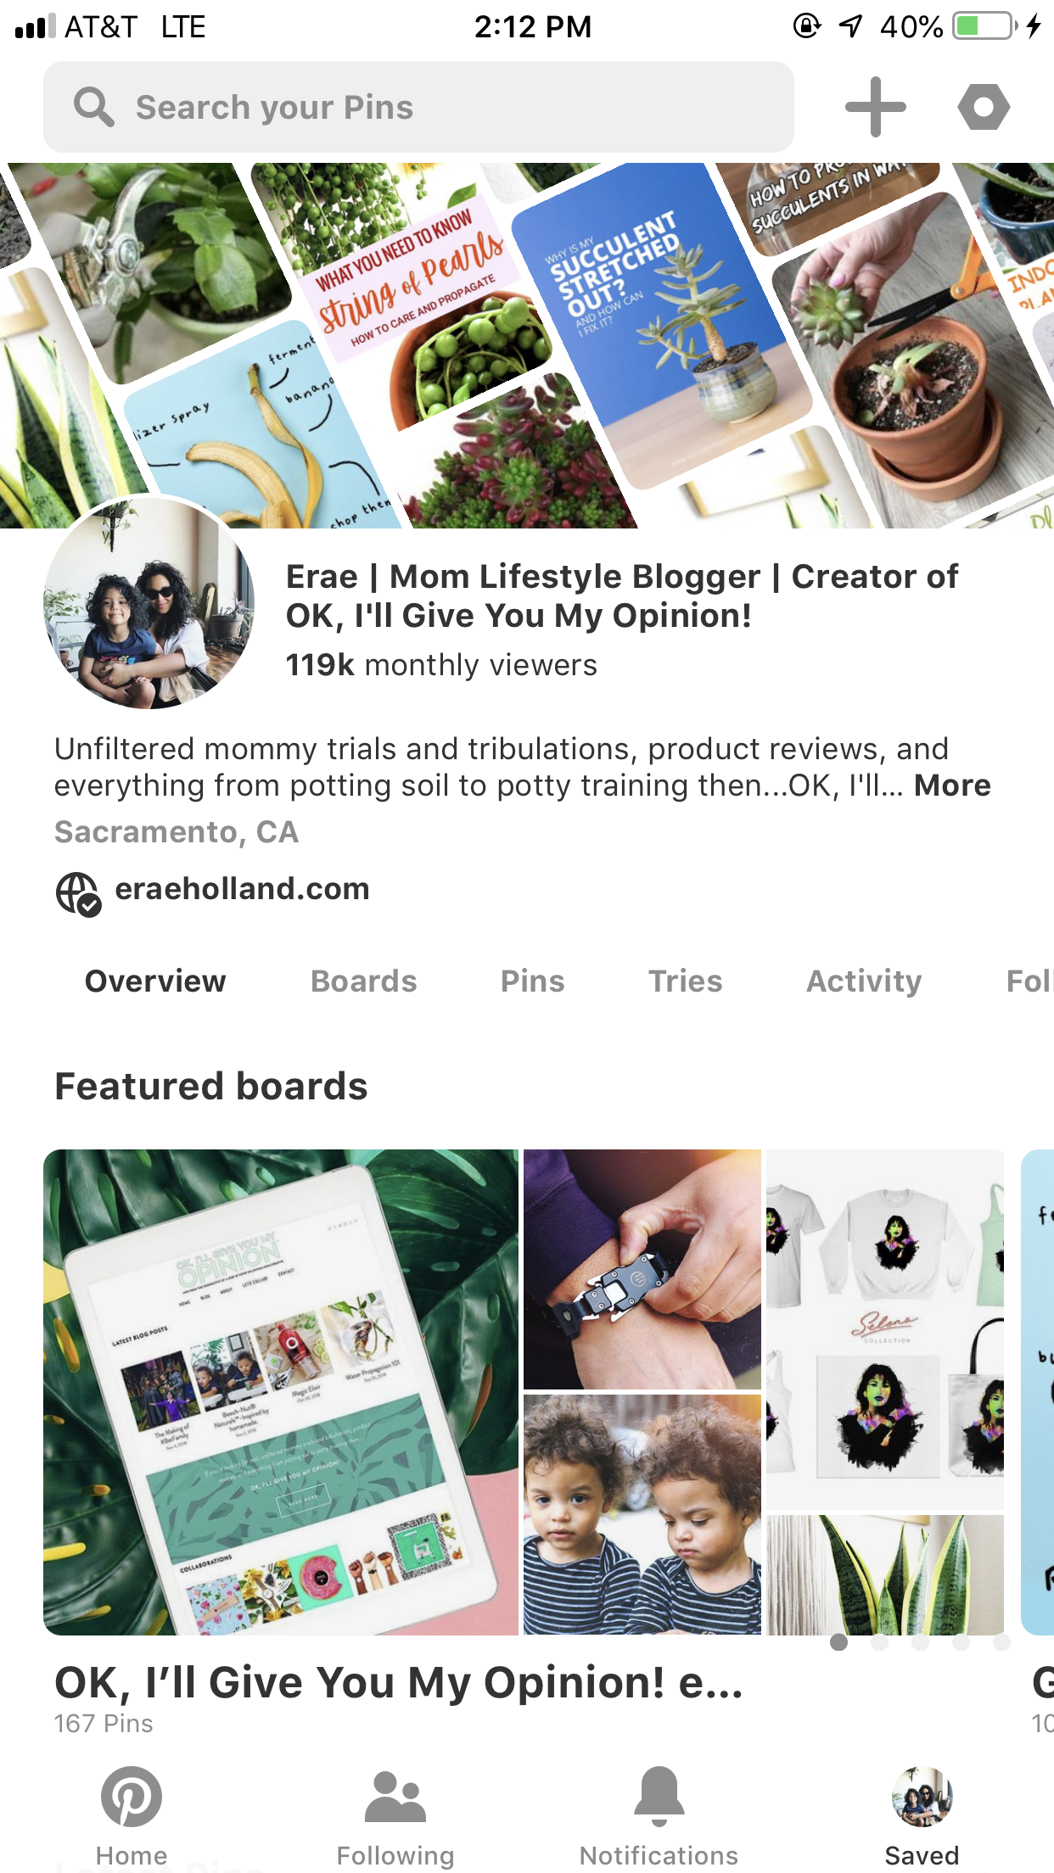Open Selena collection merchandise thumbnail

(x=885, y=1329)
